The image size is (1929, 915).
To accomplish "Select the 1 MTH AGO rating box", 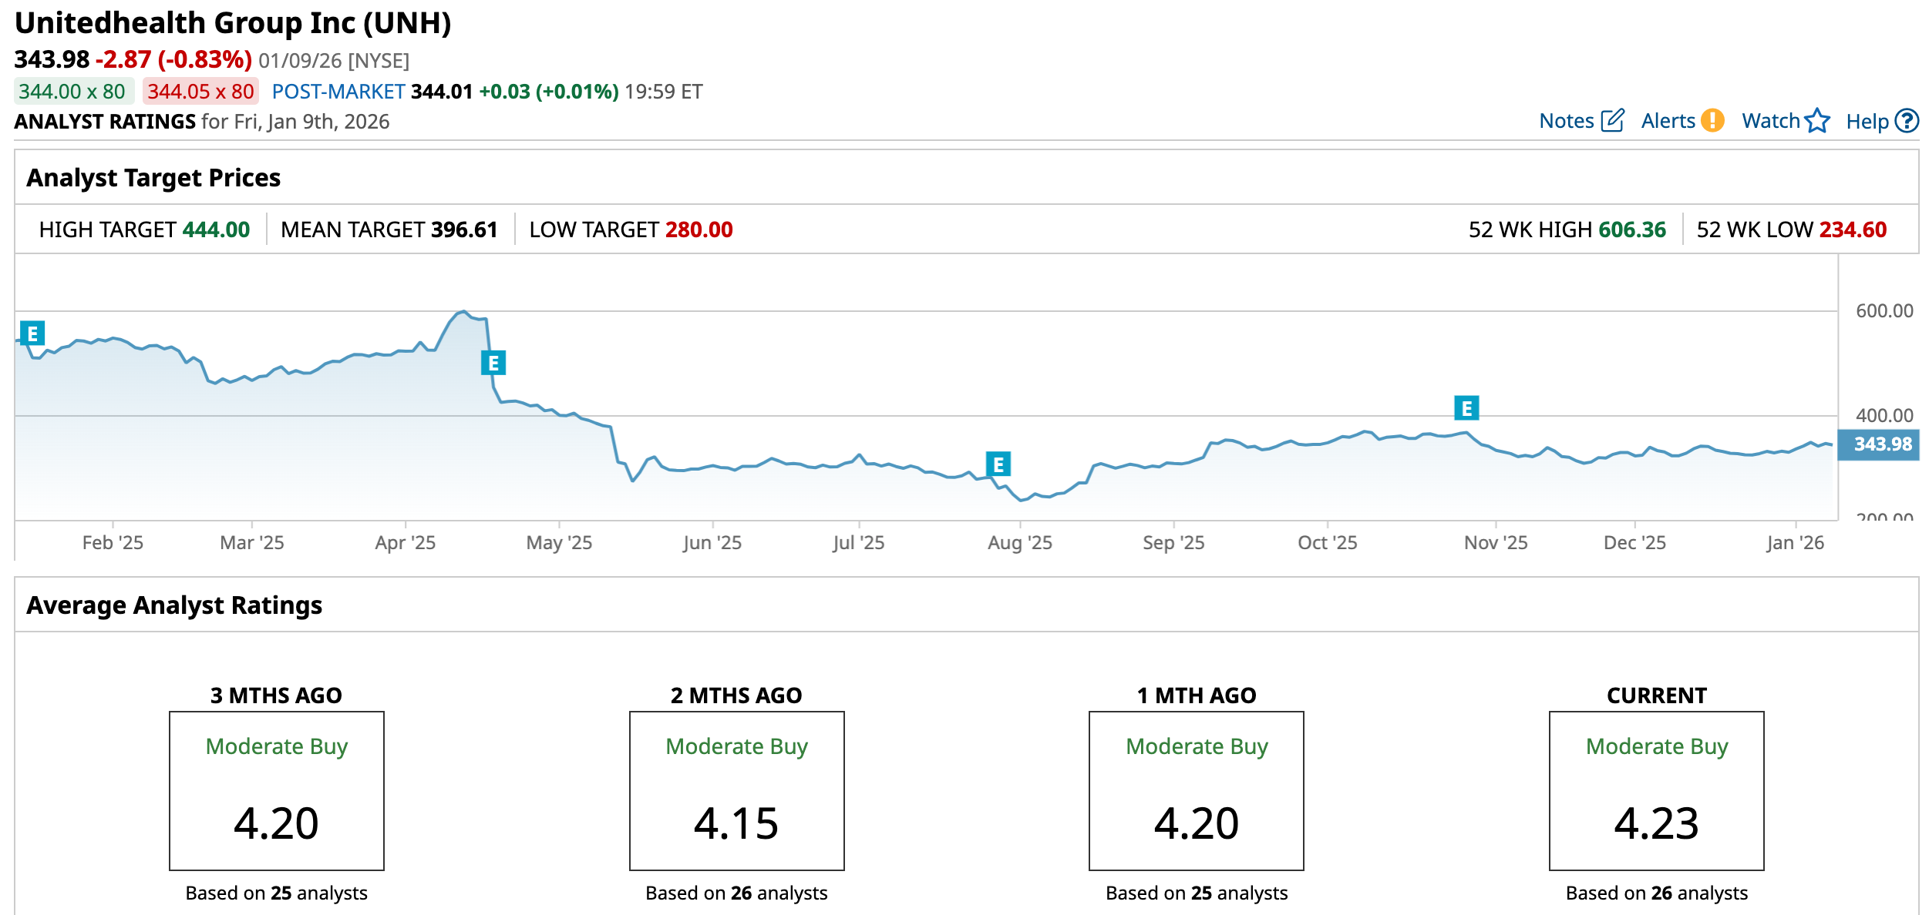I will [1196, 790].
